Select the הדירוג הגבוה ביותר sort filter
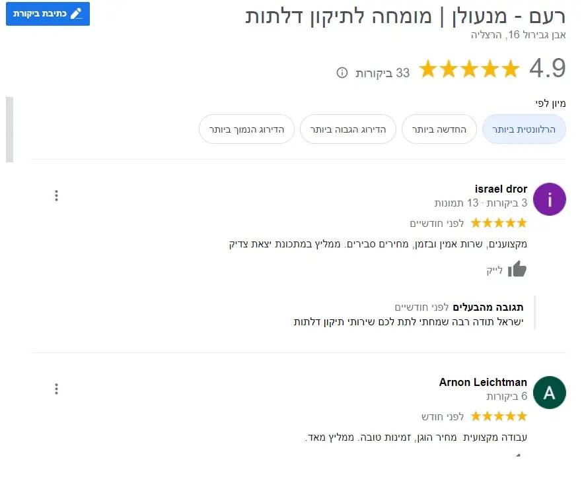The image size is (582, 477). pos(348,129)
